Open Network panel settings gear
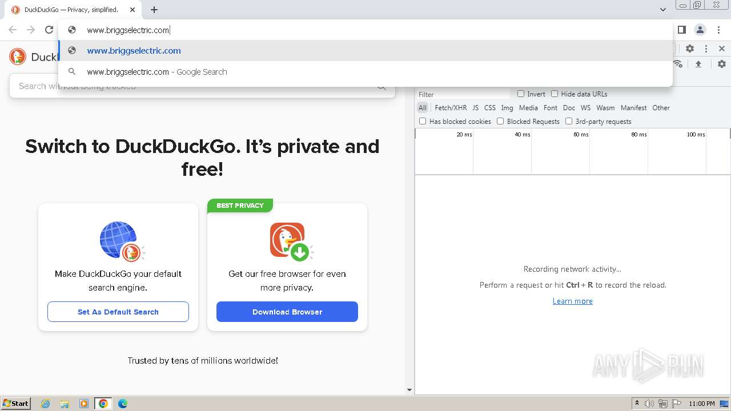 click(x=722, y=64)
